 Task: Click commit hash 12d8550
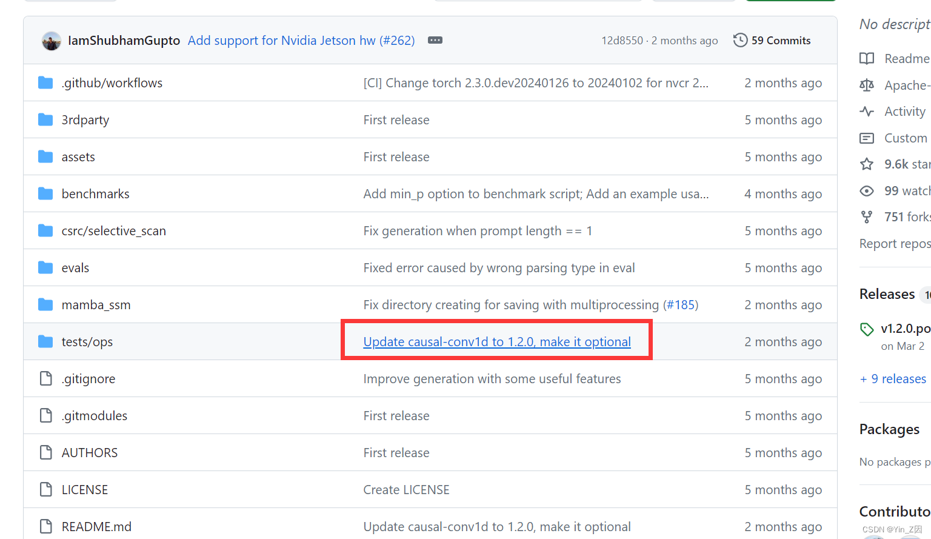pyautogui.click(x=622, y=40)
